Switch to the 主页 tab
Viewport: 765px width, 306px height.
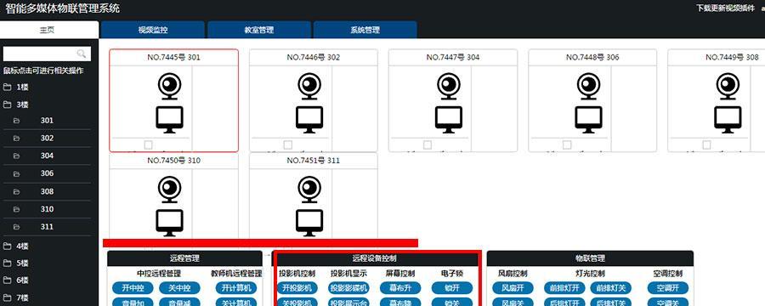click(48, 30)
